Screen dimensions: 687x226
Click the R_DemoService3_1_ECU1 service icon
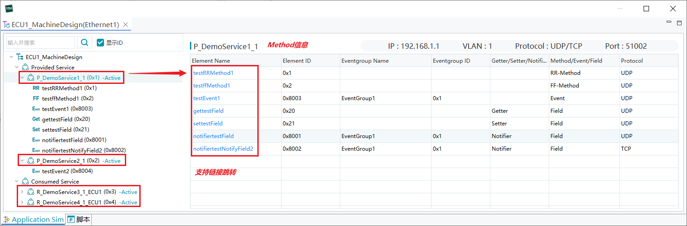coord(31,192)
